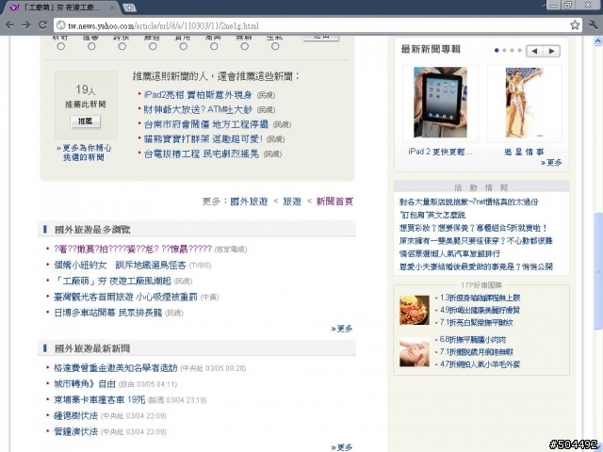
Task: Open the 貓熊寶寶打群架 story
Action: [x=204, y=138]
